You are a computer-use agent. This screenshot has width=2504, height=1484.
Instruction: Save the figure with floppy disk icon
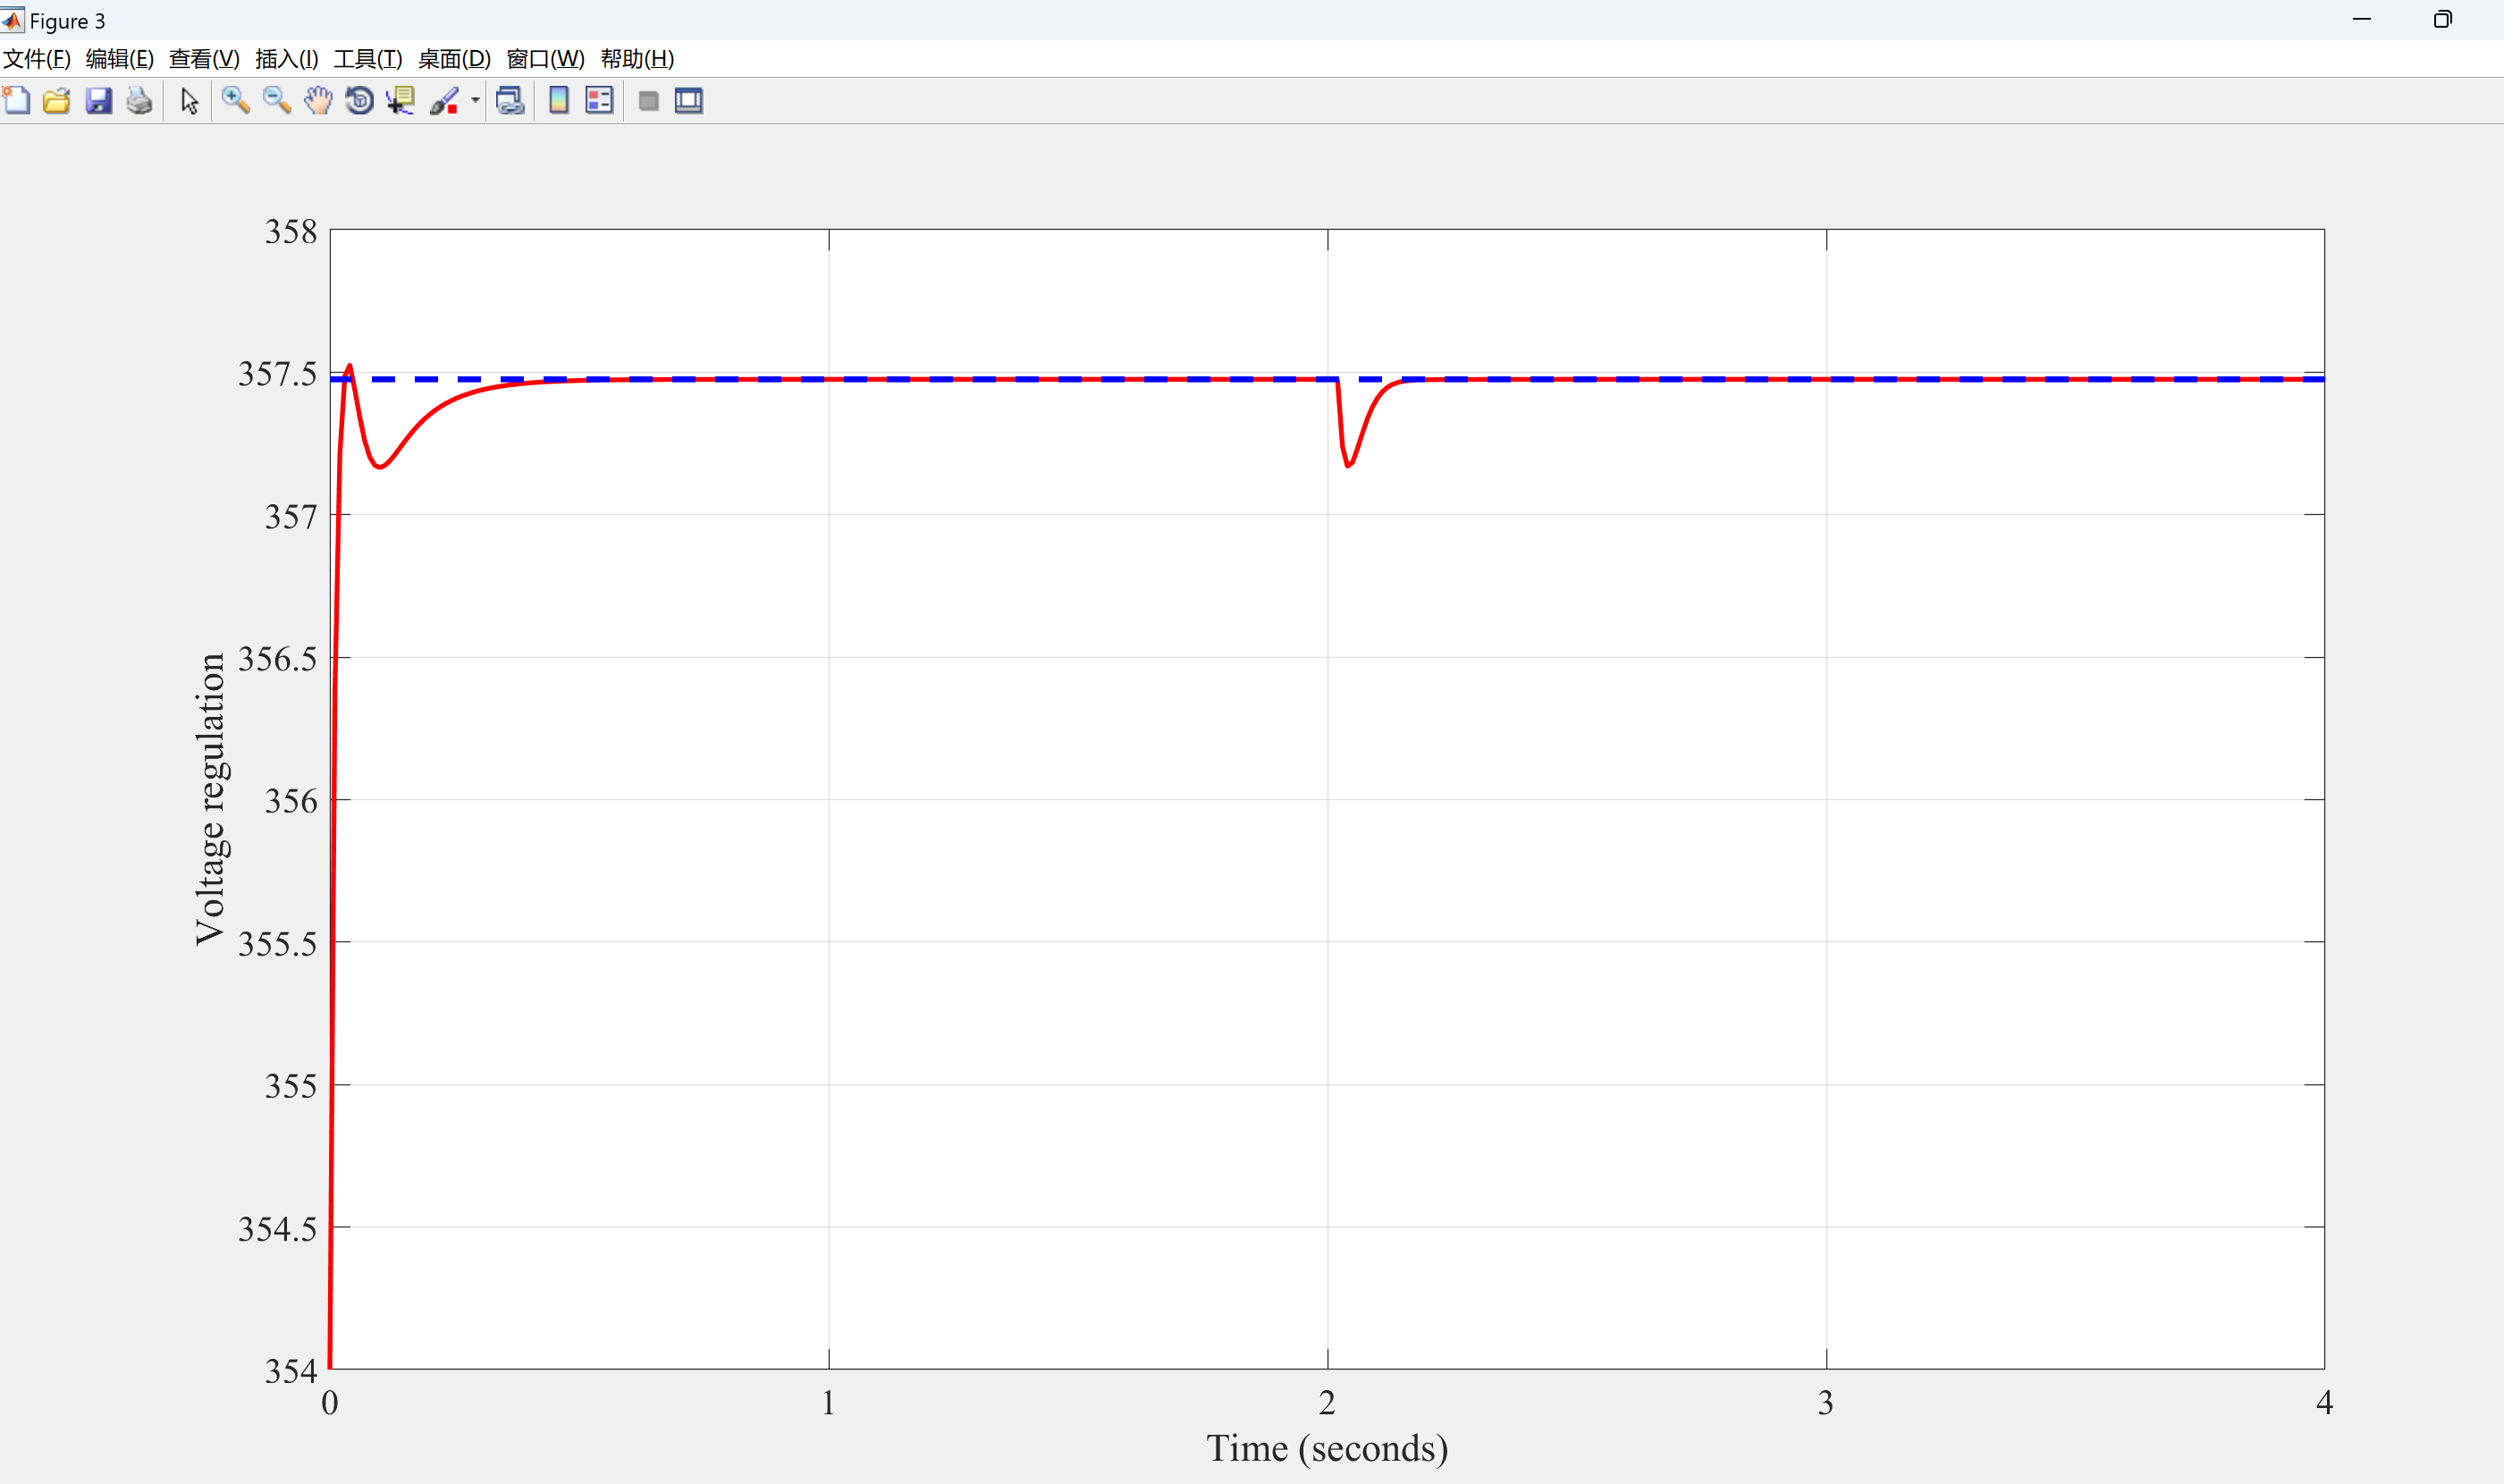[x=98, y=101]
